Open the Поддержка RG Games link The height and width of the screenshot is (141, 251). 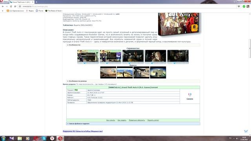[x=83, y=131]
